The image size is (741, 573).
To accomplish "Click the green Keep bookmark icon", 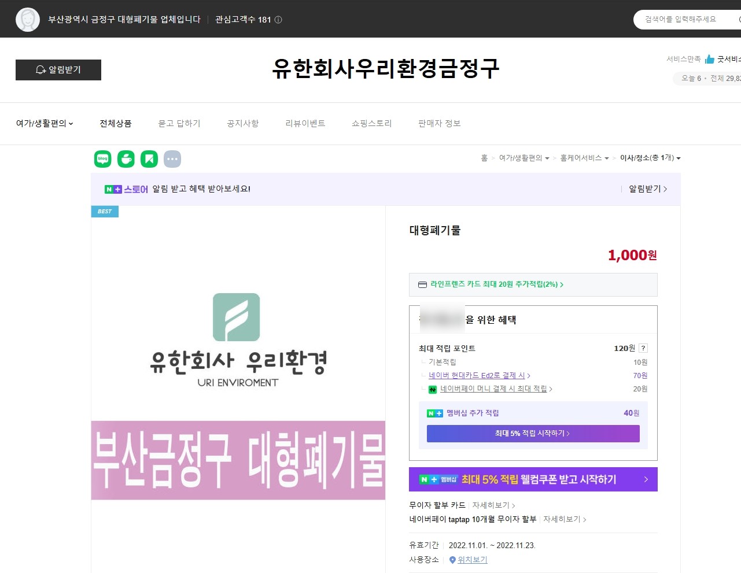I will coord(149,159).
